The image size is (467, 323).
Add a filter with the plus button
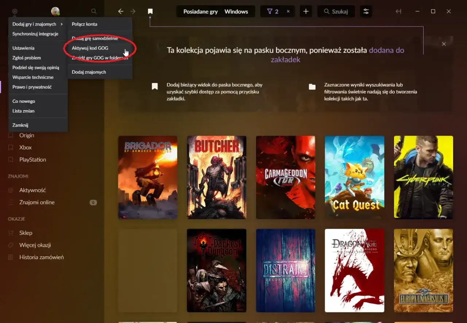point(306,11)
